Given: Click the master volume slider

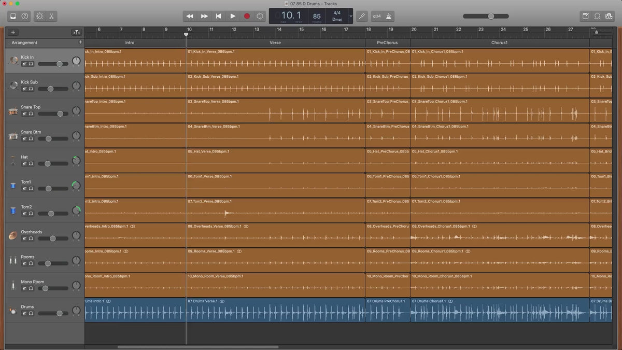Looking at the screenshot, I should tap(490, 16).
